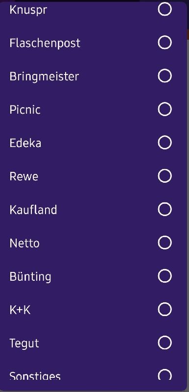Image resolution: width=189 pixels, height=392 pixels.
Task: Click the Flaschenpost list entry label
Action: (45, 43)
